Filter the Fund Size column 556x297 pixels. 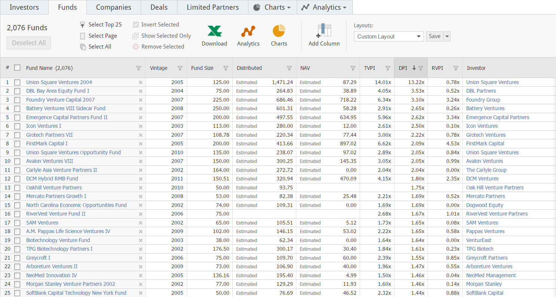point(226,68)
